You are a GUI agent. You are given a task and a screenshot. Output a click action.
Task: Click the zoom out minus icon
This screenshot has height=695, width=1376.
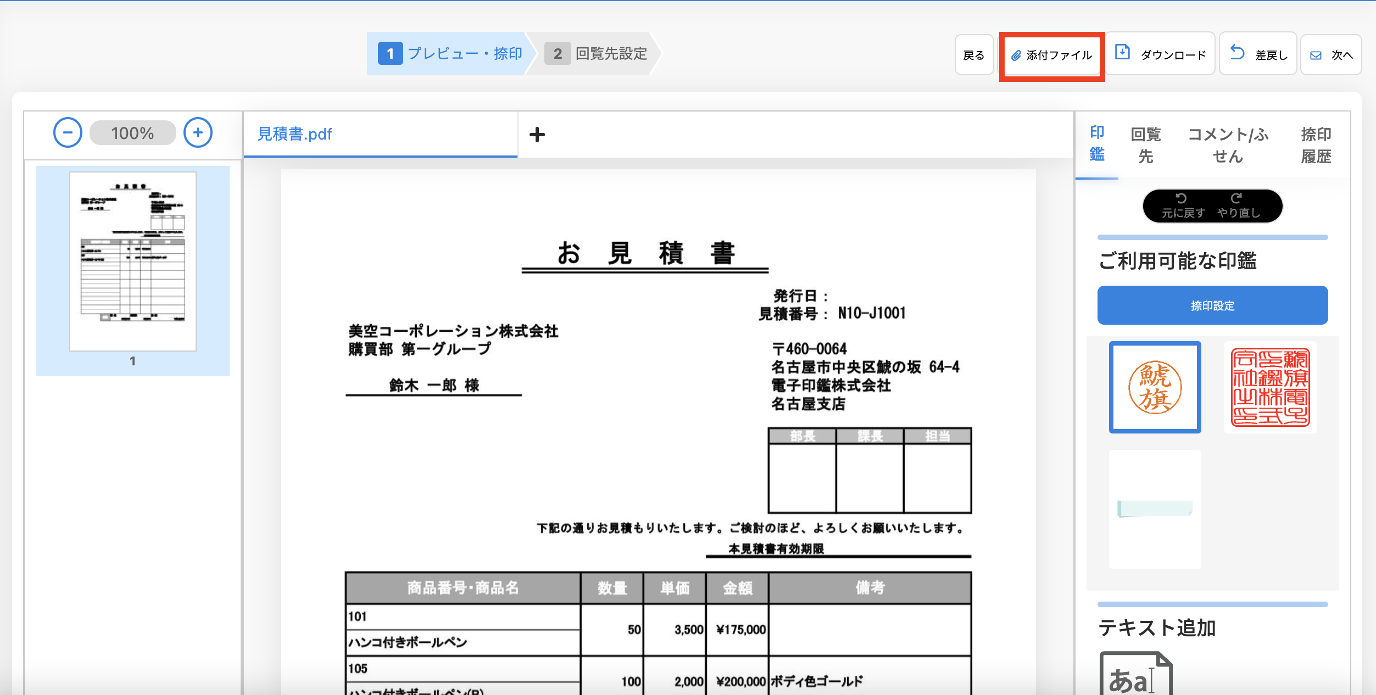(x=68, y=133)
